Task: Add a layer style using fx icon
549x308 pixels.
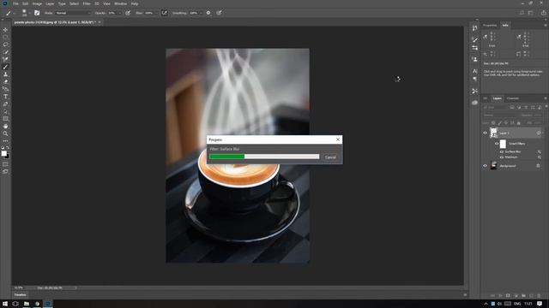Action: click(x=500, y=295)
